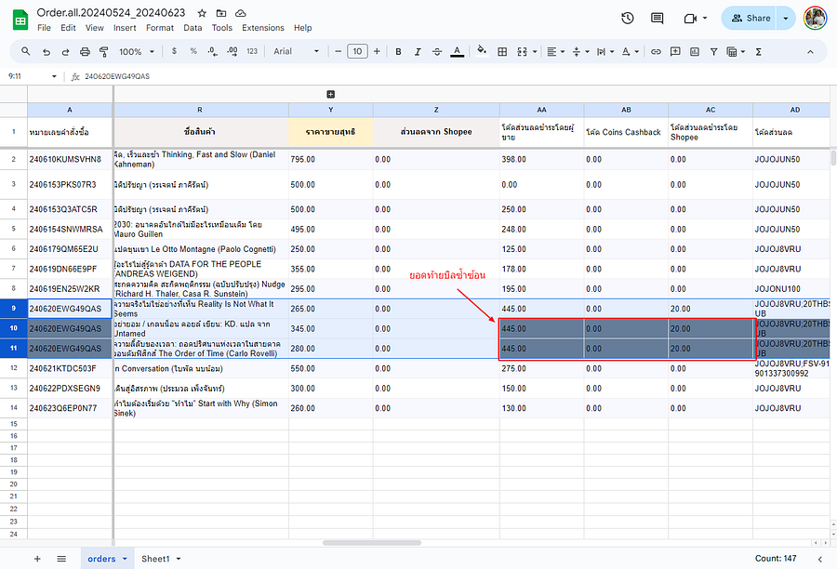This screenshot has width=837, height=569.
Task: Select the paint format tool
Action: [x=105, y=51]
